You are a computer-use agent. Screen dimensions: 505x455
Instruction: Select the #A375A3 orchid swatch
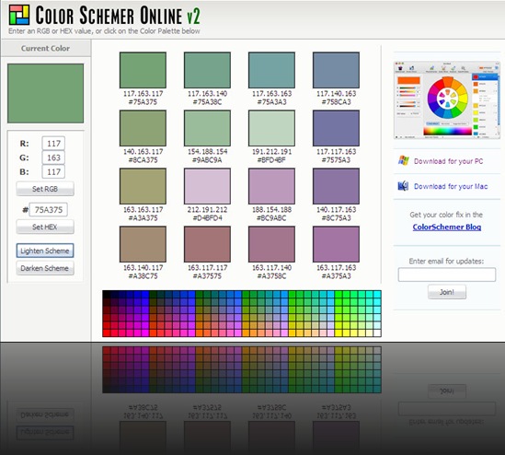(x=337, y=244)
